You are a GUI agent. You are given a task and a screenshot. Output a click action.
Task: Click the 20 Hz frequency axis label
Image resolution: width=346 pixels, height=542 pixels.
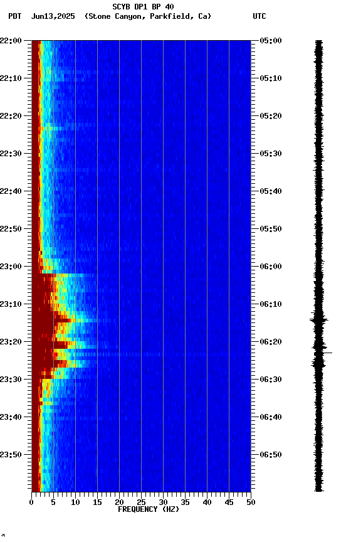click(119, 502)
